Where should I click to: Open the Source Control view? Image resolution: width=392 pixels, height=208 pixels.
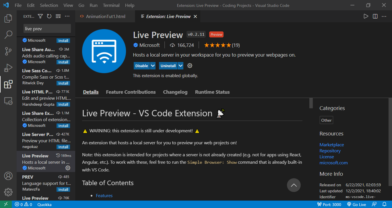[x=8, y=51]
